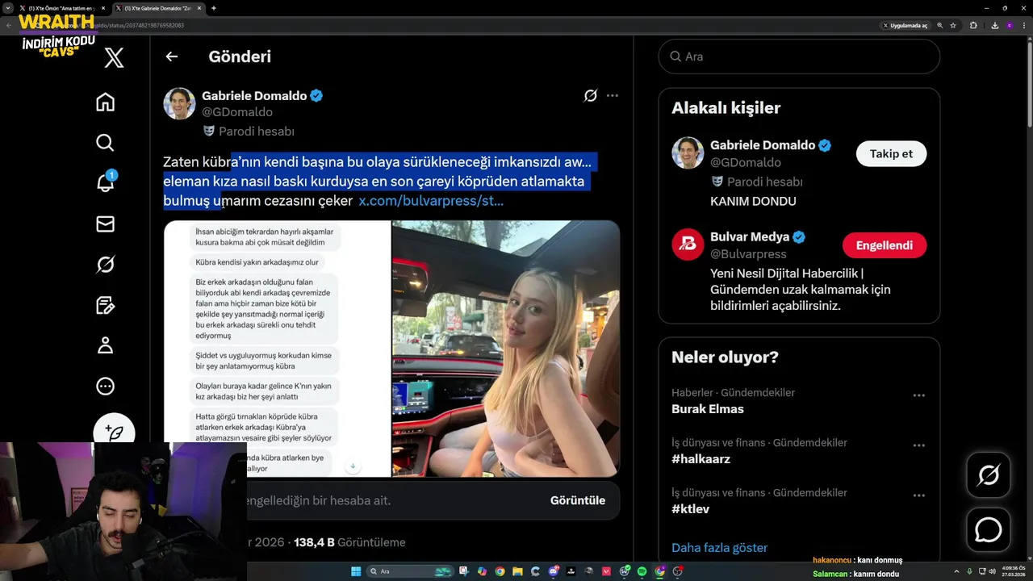Click the @GDomaldo handle under the post author
1033x581 pixels.
pyautogui.click(x=237, y=112)
